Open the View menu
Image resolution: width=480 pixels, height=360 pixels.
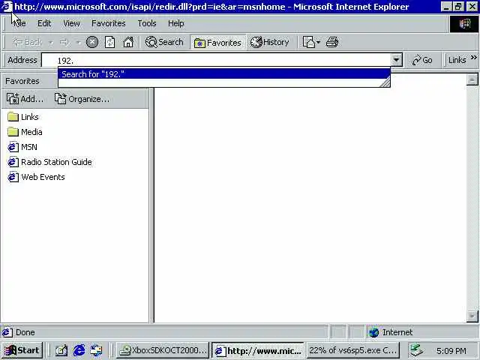(x=71, y=23)
